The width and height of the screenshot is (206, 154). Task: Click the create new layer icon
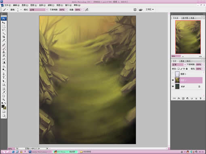(x=196, y=99)
